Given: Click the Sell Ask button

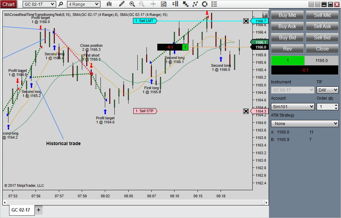Looking at the screenshot, I should point(322,26).
